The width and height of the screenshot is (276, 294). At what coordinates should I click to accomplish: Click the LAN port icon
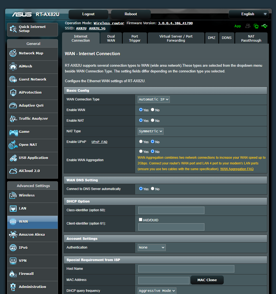[13, 209]
